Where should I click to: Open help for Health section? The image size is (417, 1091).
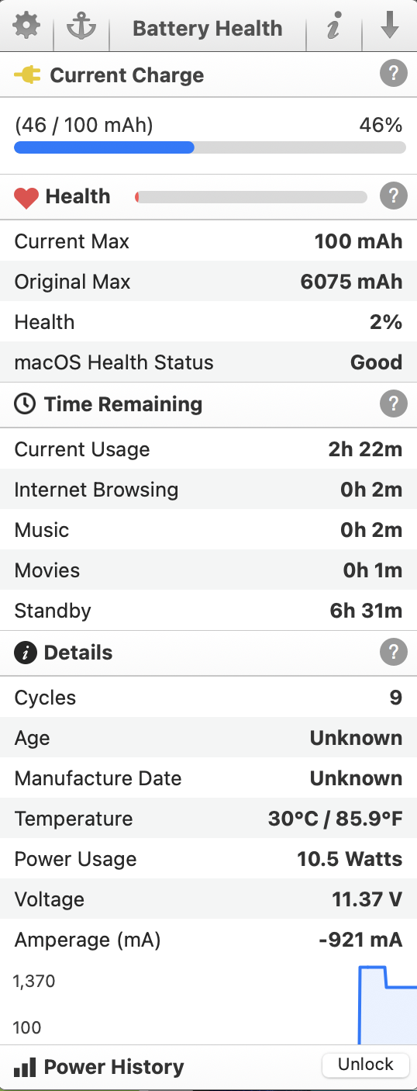pos(394,196)
